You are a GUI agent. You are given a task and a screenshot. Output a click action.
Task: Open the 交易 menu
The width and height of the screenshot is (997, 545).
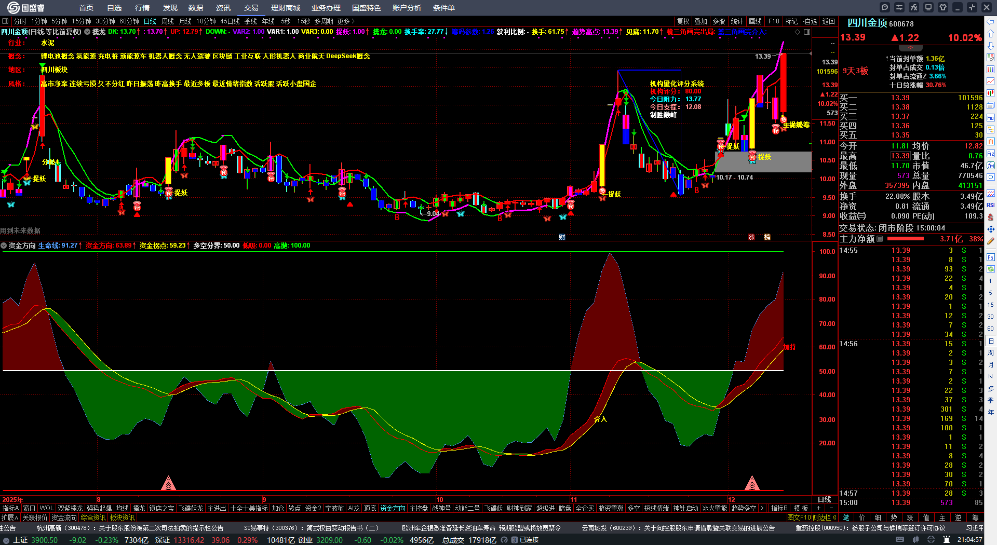click(x=251, y=8)
